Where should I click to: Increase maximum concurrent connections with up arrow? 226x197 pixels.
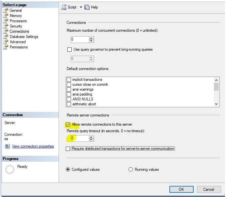coord(91,38)
